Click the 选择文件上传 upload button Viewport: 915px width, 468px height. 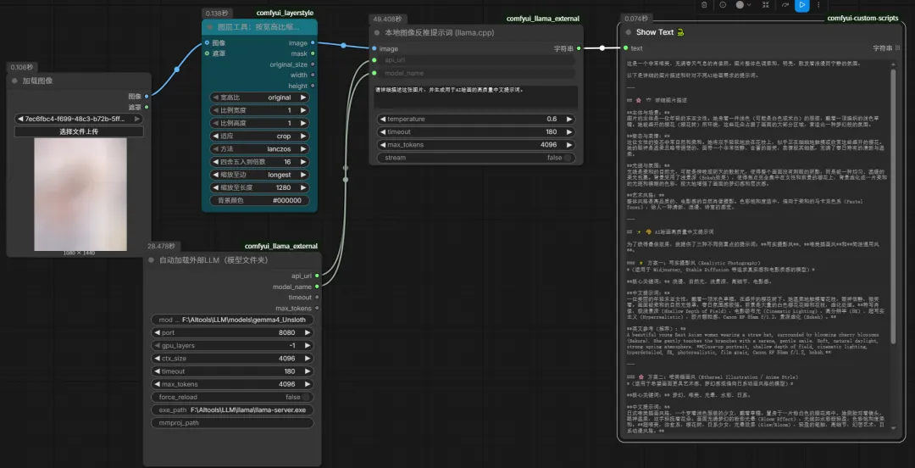pos(79,131)
